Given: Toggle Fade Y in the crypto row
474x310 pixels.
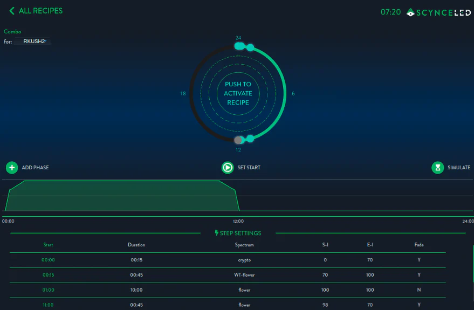Looking at the screenshot, I should pos(419,260).
